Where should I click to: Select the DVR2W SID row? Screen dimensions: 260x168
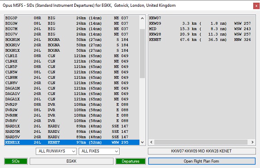click(72, 110)
